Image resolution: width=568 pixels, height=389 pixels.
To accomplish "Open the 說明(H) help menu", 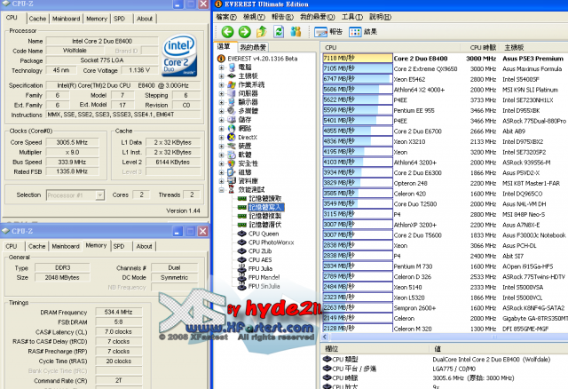I will (x=380, y=17).
